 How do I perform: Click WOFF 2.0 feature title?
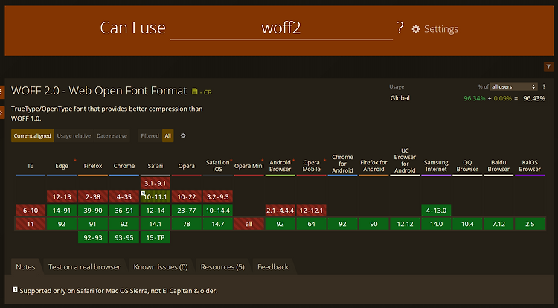pyautogui.click(x=99, y=91)
